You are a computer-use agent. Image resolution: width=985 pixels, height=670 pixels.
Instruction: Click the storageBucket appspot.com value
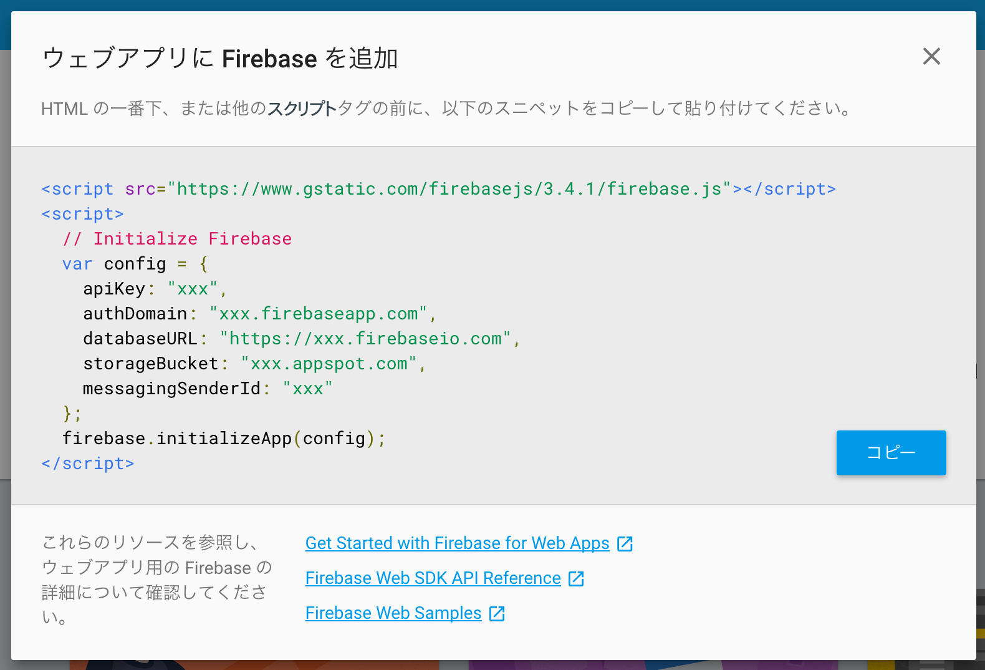(329, 364)
